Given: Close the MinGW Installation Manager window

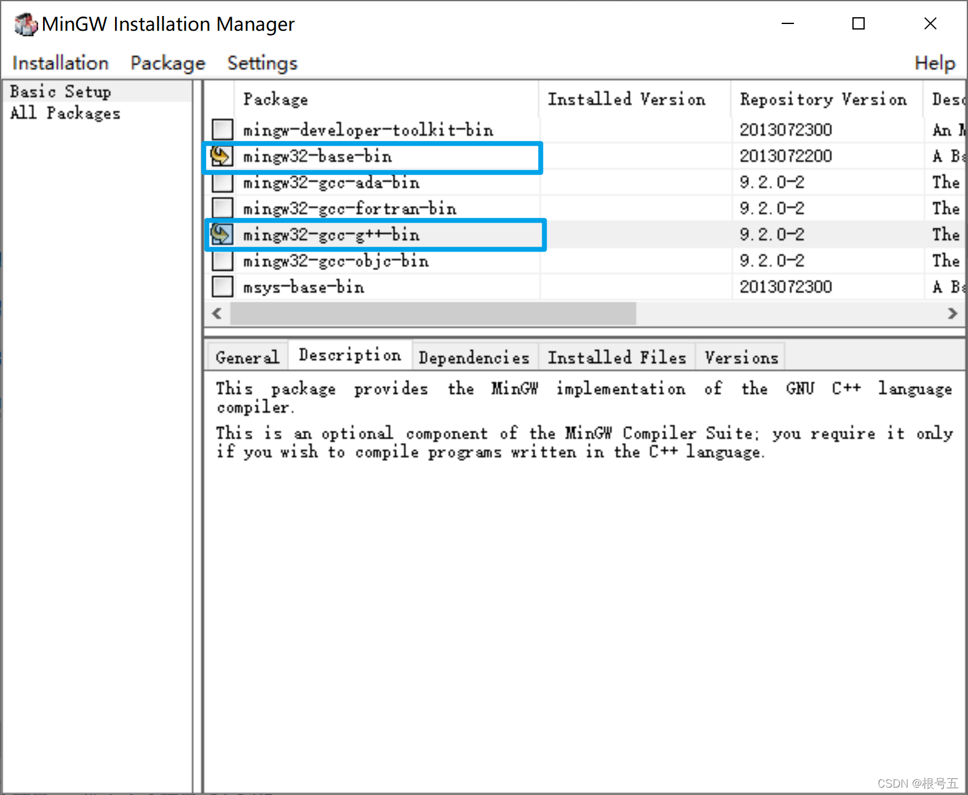Looking at the screenshot, I should point(930,24).
